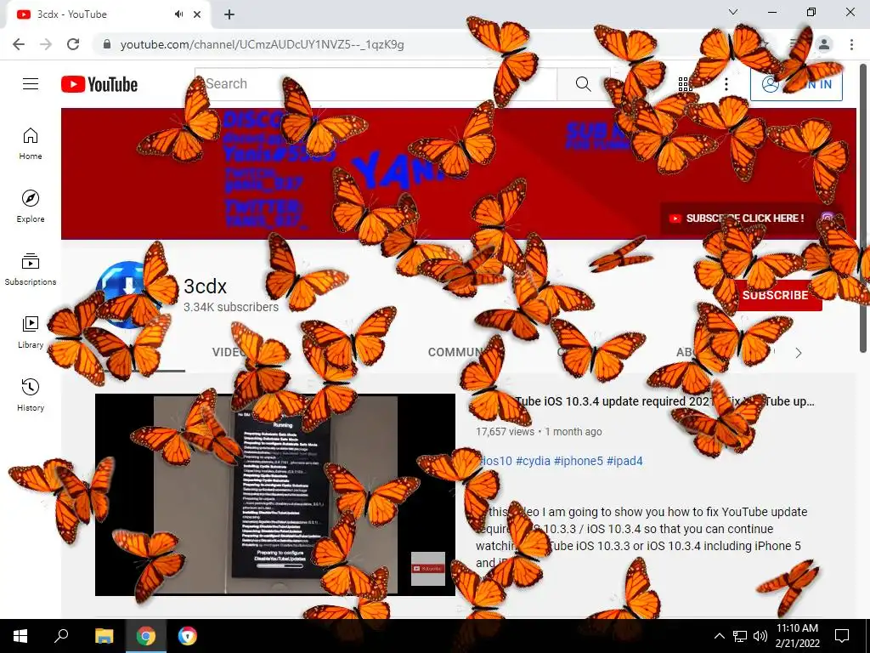Click the page vertical scrollbar
This screenshot has width=870, height=653.
click(x=863, y=207)
